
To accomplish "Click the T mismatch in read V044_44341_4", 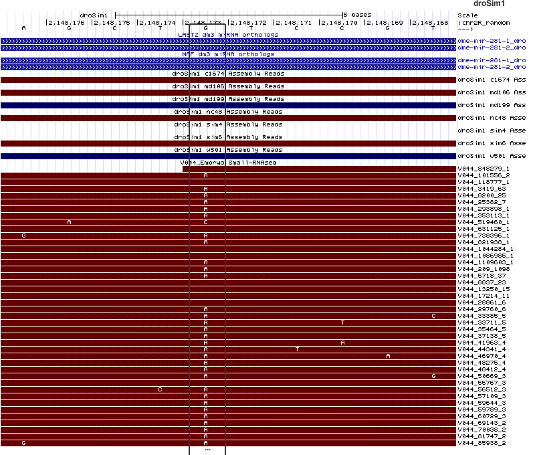I will (x=297, y=349).
